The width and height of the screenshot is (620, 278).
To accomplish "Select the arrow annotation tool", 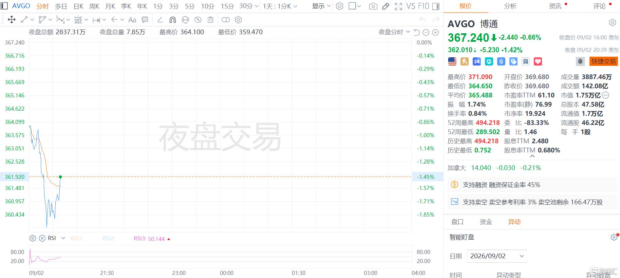I will coord(114,20).
